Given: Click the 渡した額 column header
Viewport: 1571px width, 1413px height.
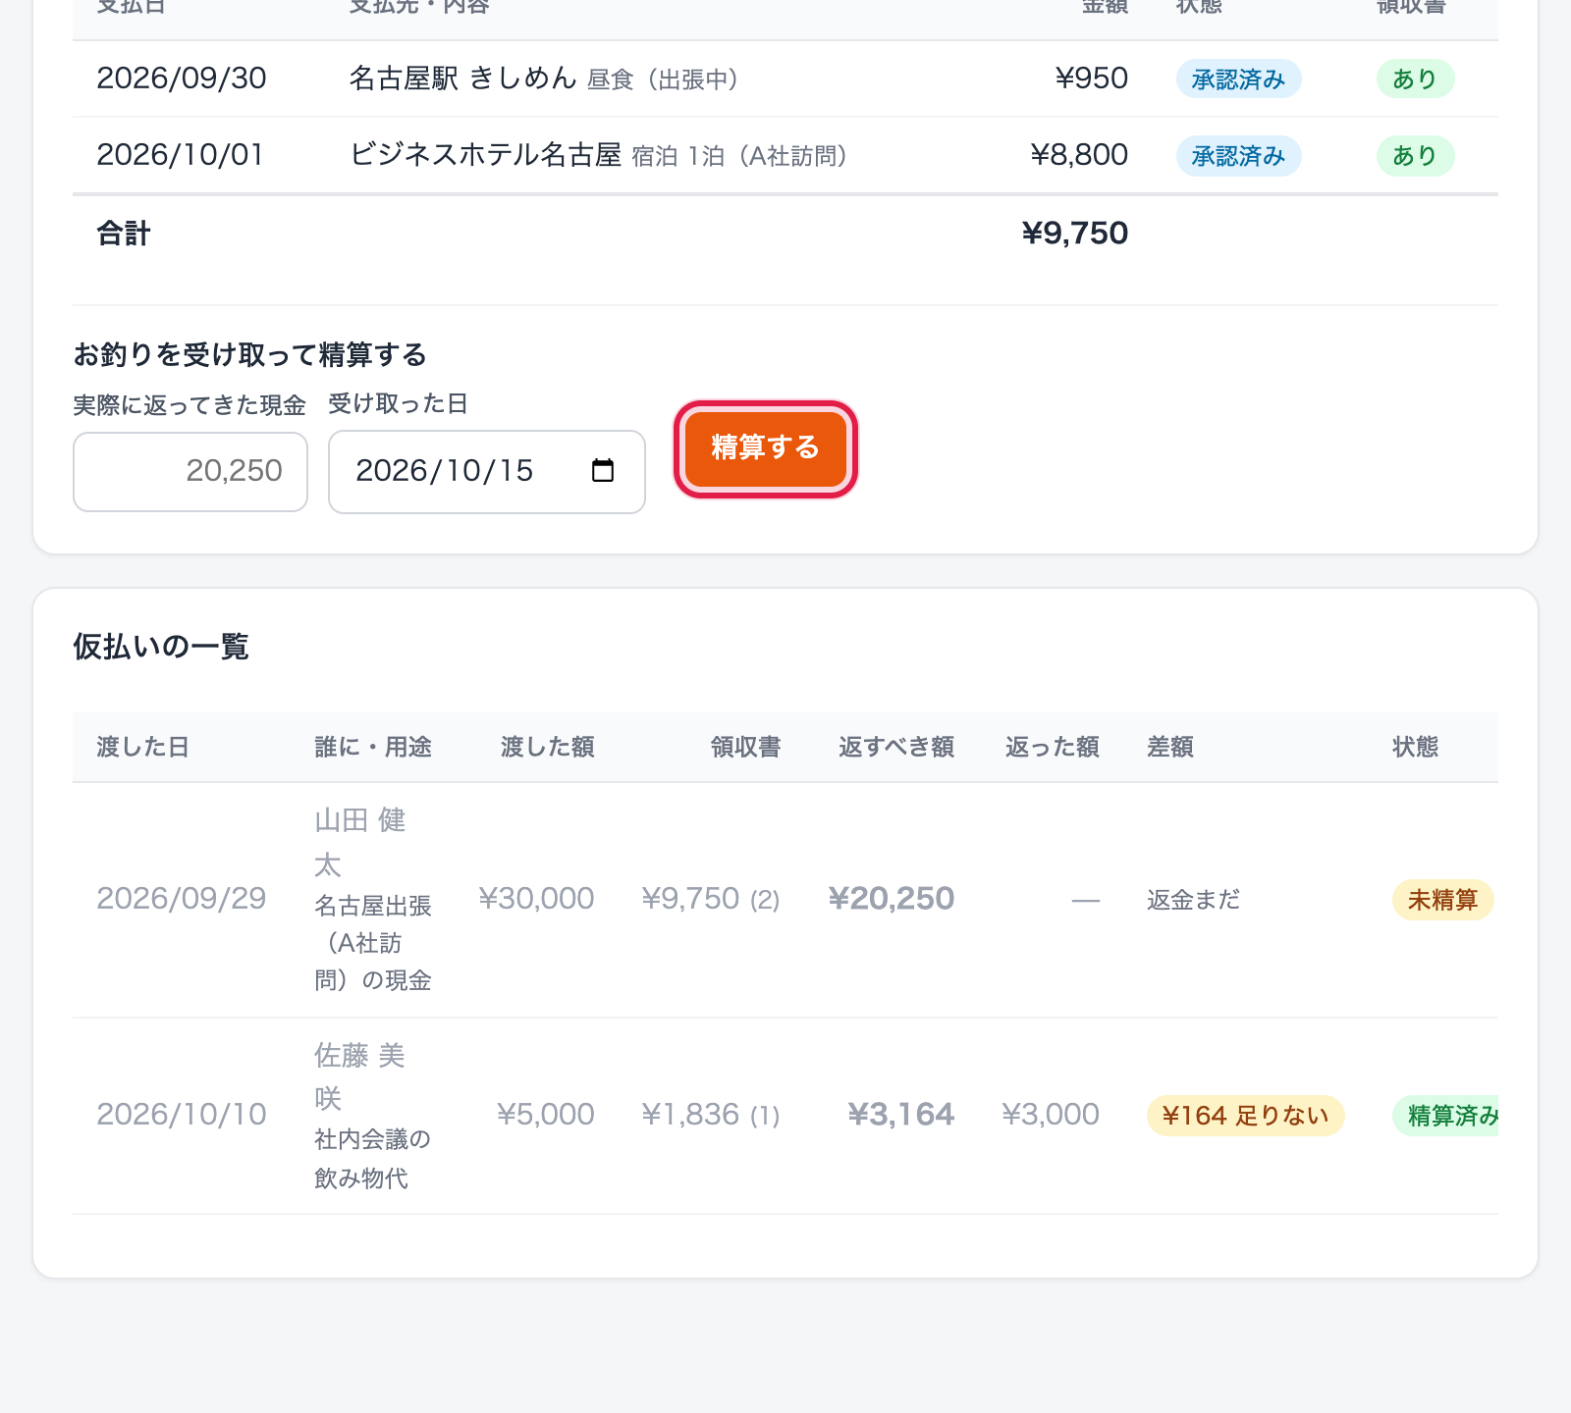Looking at the screenshot, I should click(548, 748).
